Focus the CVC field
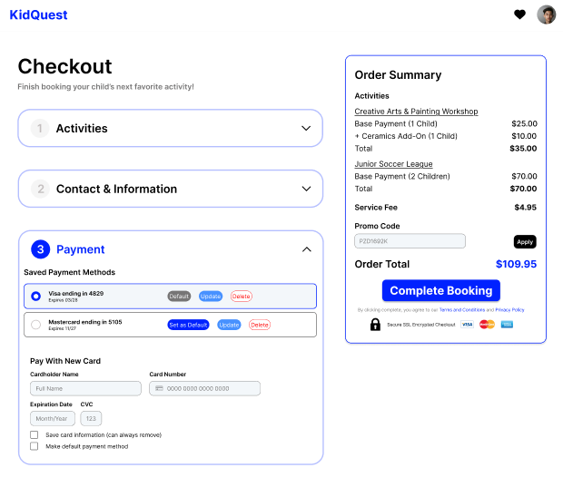 click(91, 418)
